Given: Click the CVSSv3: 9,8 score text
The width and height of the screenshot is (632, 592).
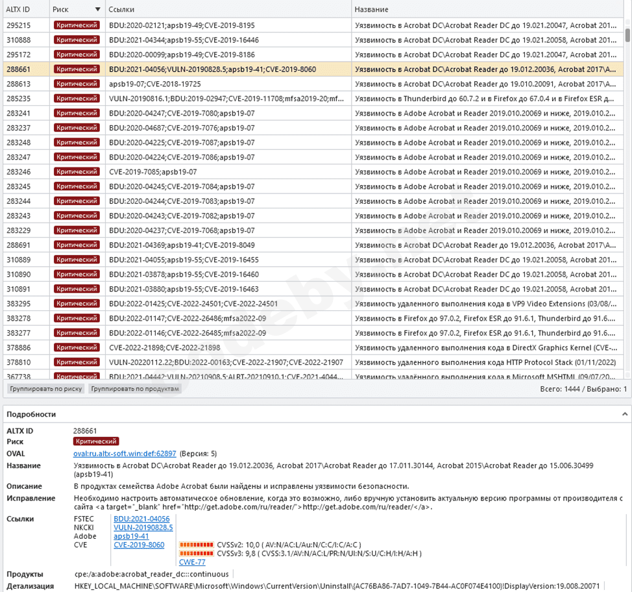Looking at the screenshot, I should (x=319, y=553).
